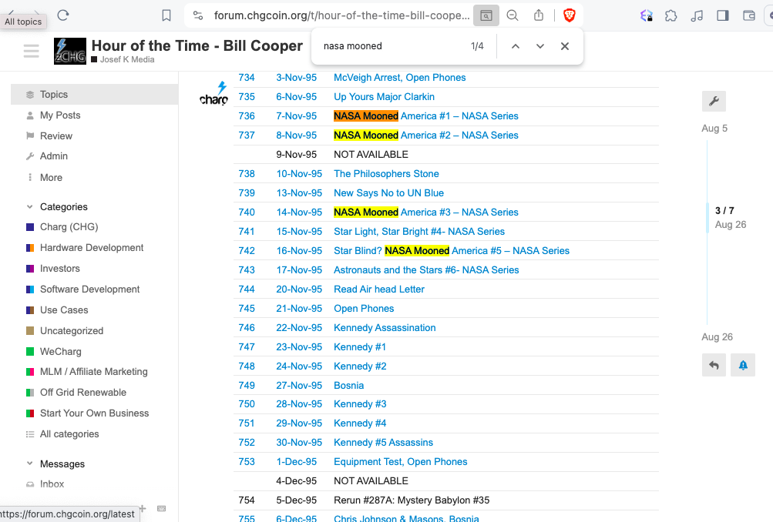
Task: Open My Posts in the sidebar
Action: pyautogui.click(x=59, y=115)
